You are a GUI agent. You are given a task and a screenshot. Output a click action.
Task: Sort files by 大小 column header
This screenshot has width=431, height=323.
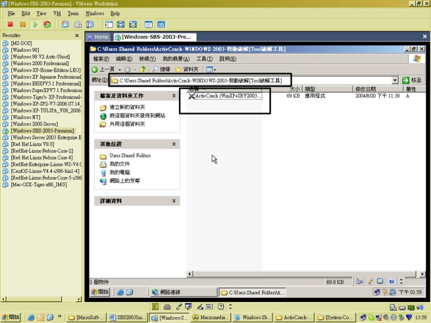282,89
